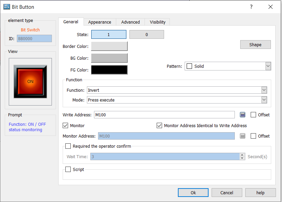Open the Mode dropdown showing Press execute

click(264, 100)
